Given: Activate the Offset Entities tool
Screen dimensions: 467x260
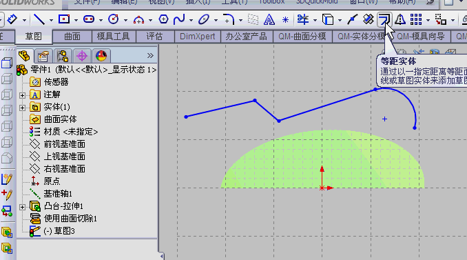Looking at the screenshot, I should (384, 20).
